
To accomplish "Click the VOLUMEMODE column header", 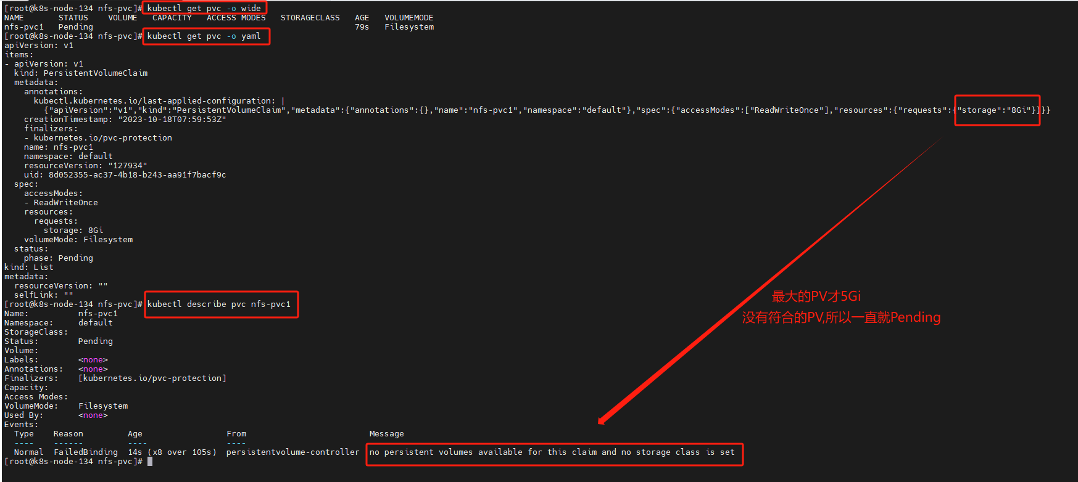I will coord(408,17).
